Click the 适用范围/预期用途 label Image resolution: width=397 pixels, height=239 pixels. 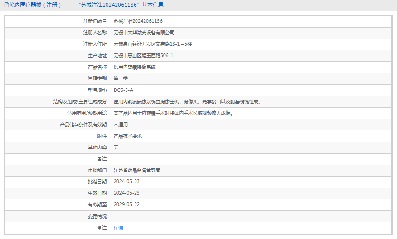87,113
